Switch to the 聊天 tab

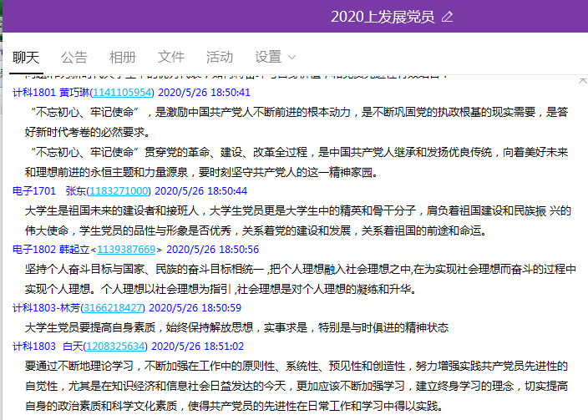pos(26,57)
